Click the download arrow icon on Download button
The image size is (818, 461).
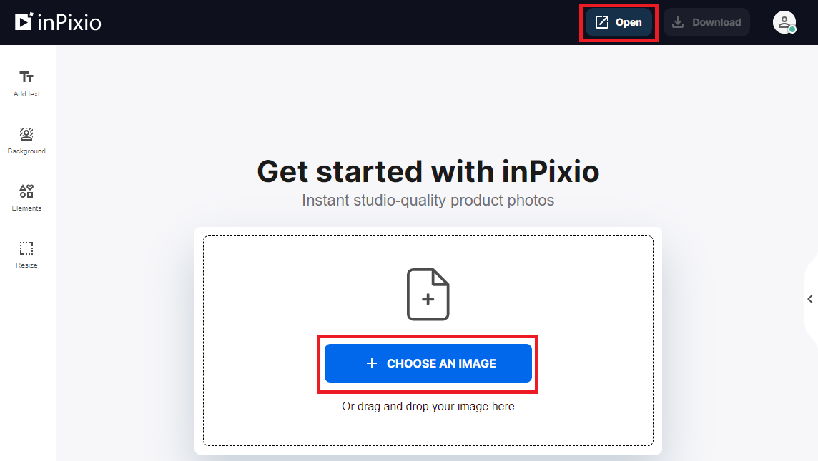676,22
